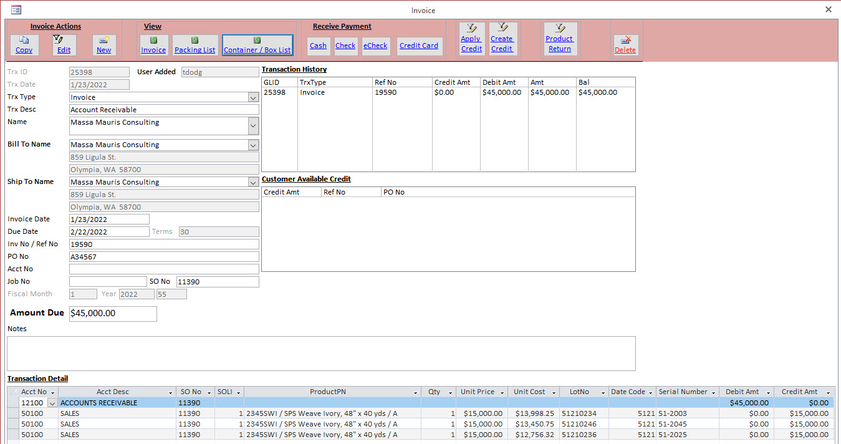Image resolution: width=841 pixels, height=444 pixels.
Task: Click the Apply Credit button
Action: (471, 39)
